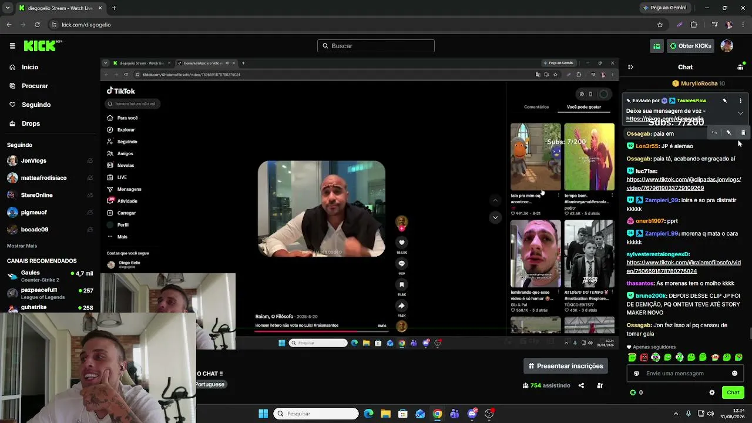Open the Chrome tab search dropdown

8,8
